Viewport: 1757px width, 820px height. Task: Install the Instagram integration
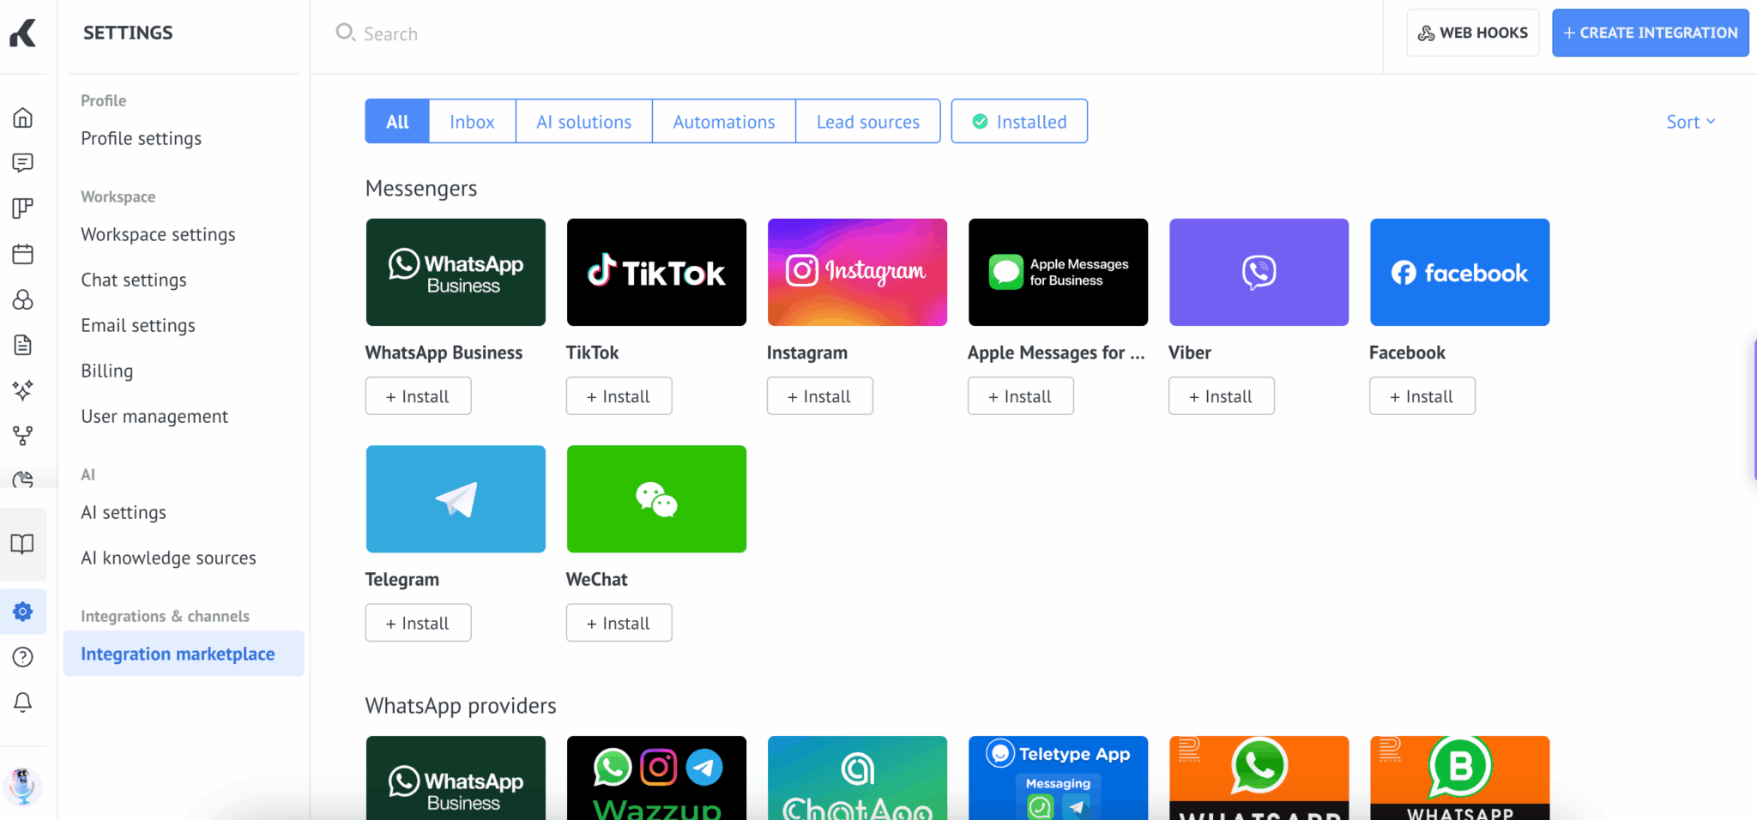tap(819, 396)
